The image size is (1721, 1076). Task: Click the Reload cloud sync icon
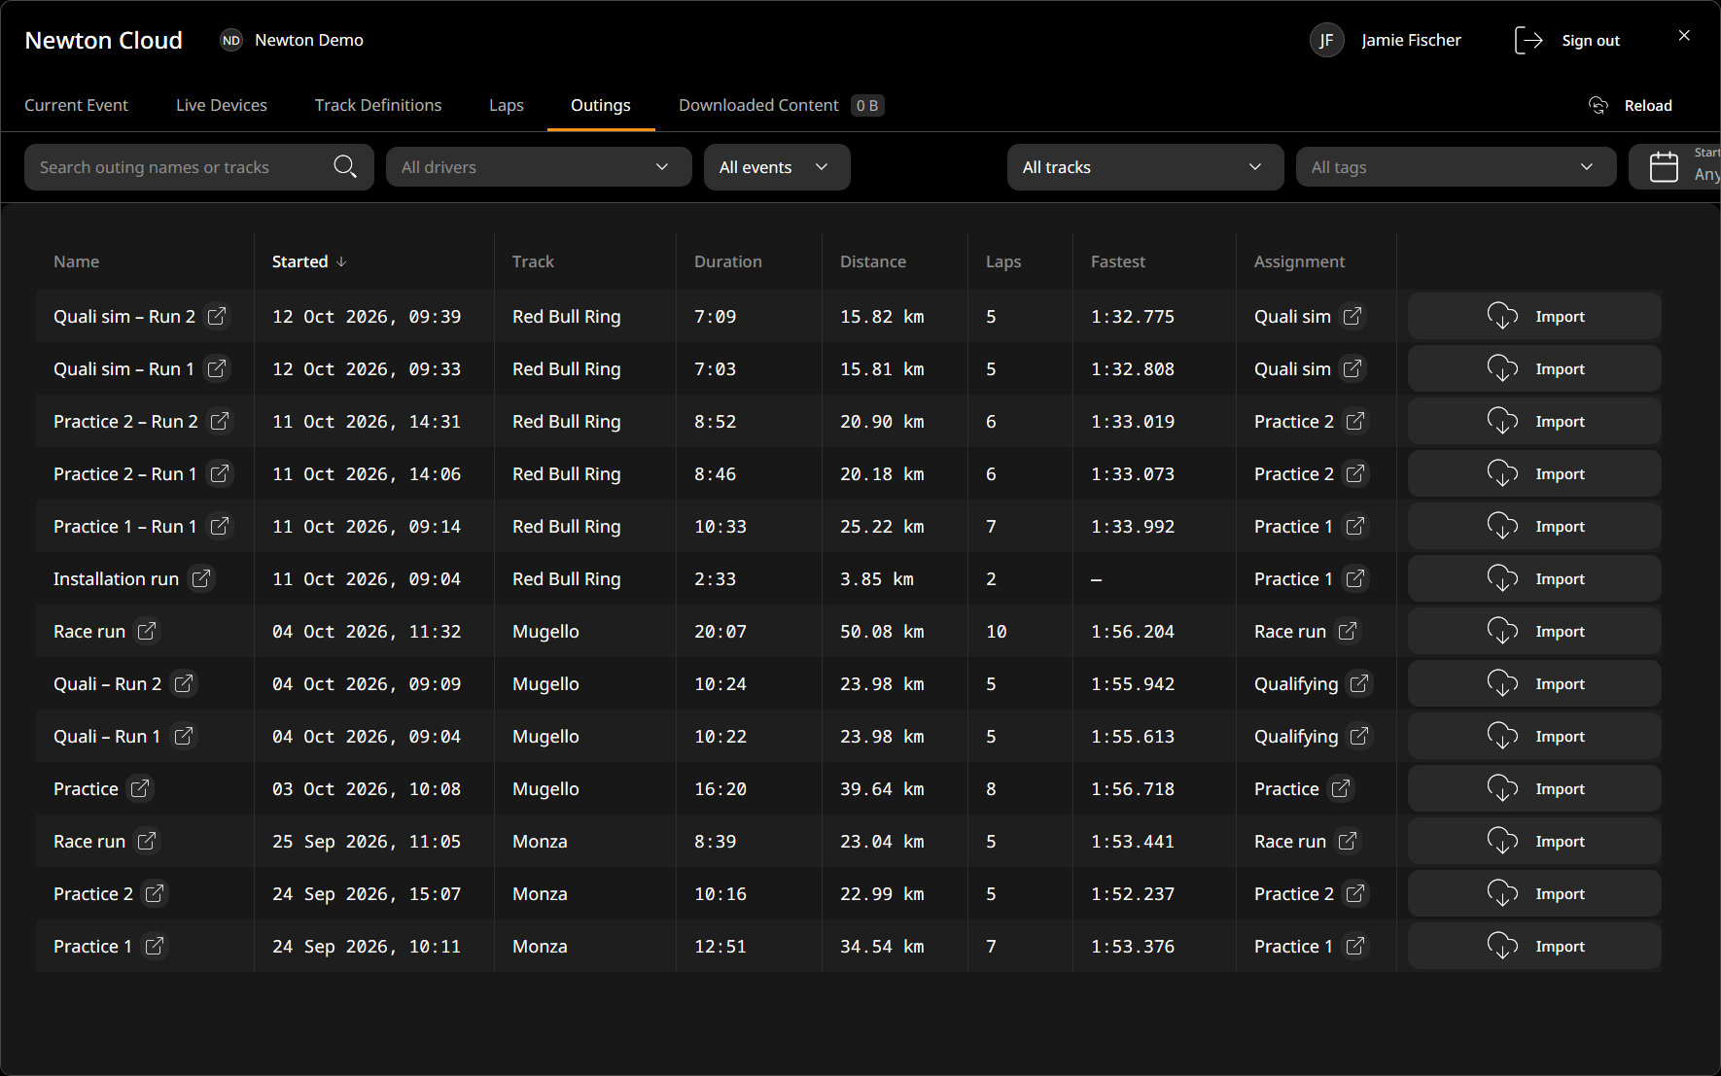point(1598,105)
